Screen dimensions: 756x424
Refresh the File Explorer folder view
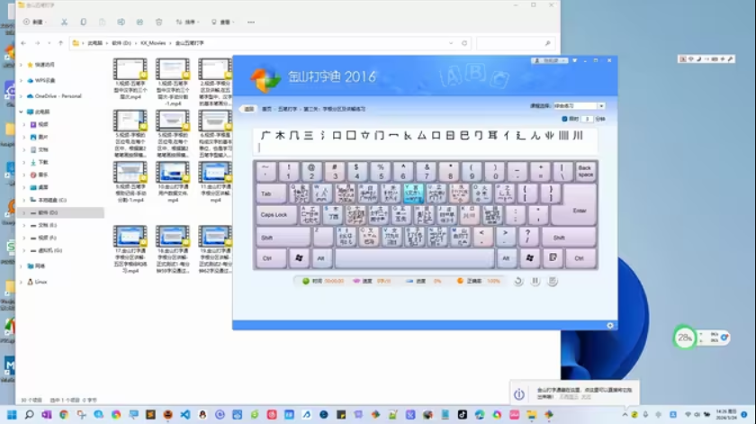pyautogui.click(x=464, y=43)
